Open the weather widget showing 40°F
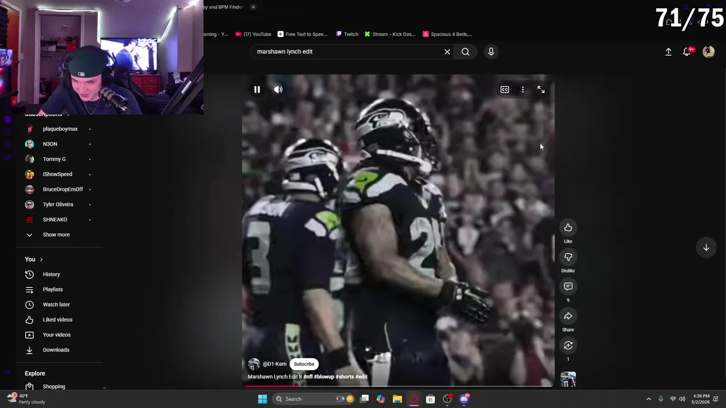726x408 pixels. tap(27, 399)
